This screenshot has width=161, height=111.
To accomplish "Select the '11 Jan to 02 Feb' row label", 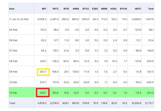I will coord(19,19).
